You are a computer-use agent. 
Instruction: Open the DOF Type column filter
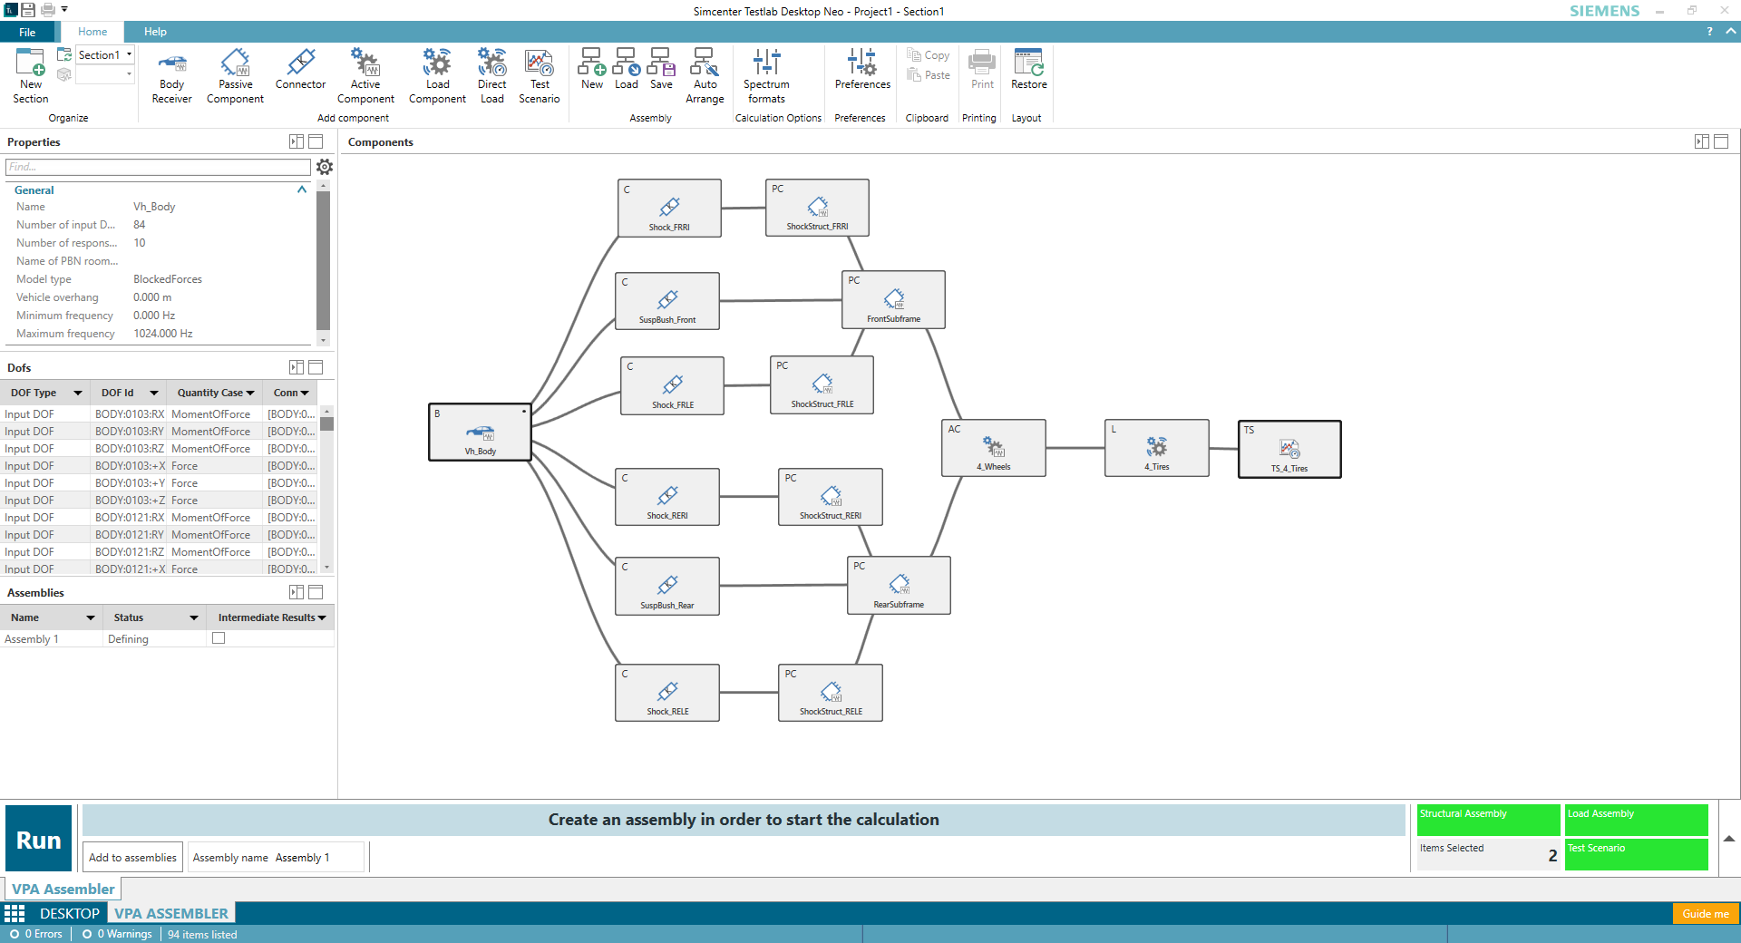(78, 393)
